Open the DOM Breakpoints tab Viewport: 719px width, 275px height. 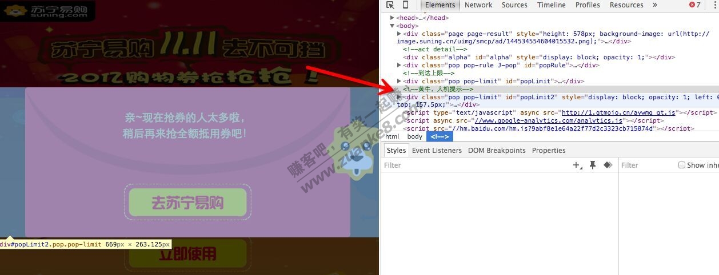tap(497, 151)
